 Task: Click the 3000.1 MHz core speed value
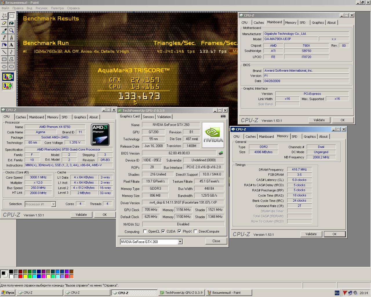click(38, 177)
